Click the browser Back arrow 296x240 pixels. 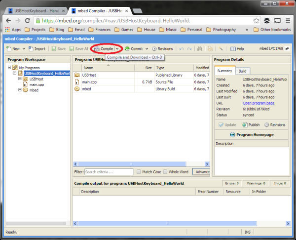(x=8, y=20)
